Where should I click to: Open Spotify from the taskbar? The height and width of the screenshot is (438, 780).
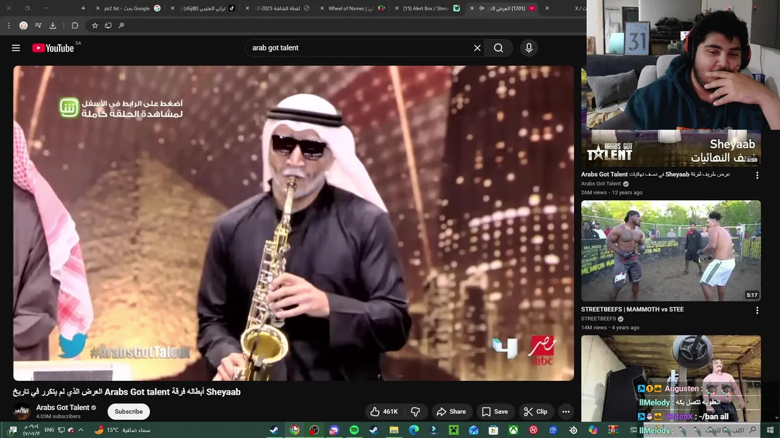click(x=354, y=430)
